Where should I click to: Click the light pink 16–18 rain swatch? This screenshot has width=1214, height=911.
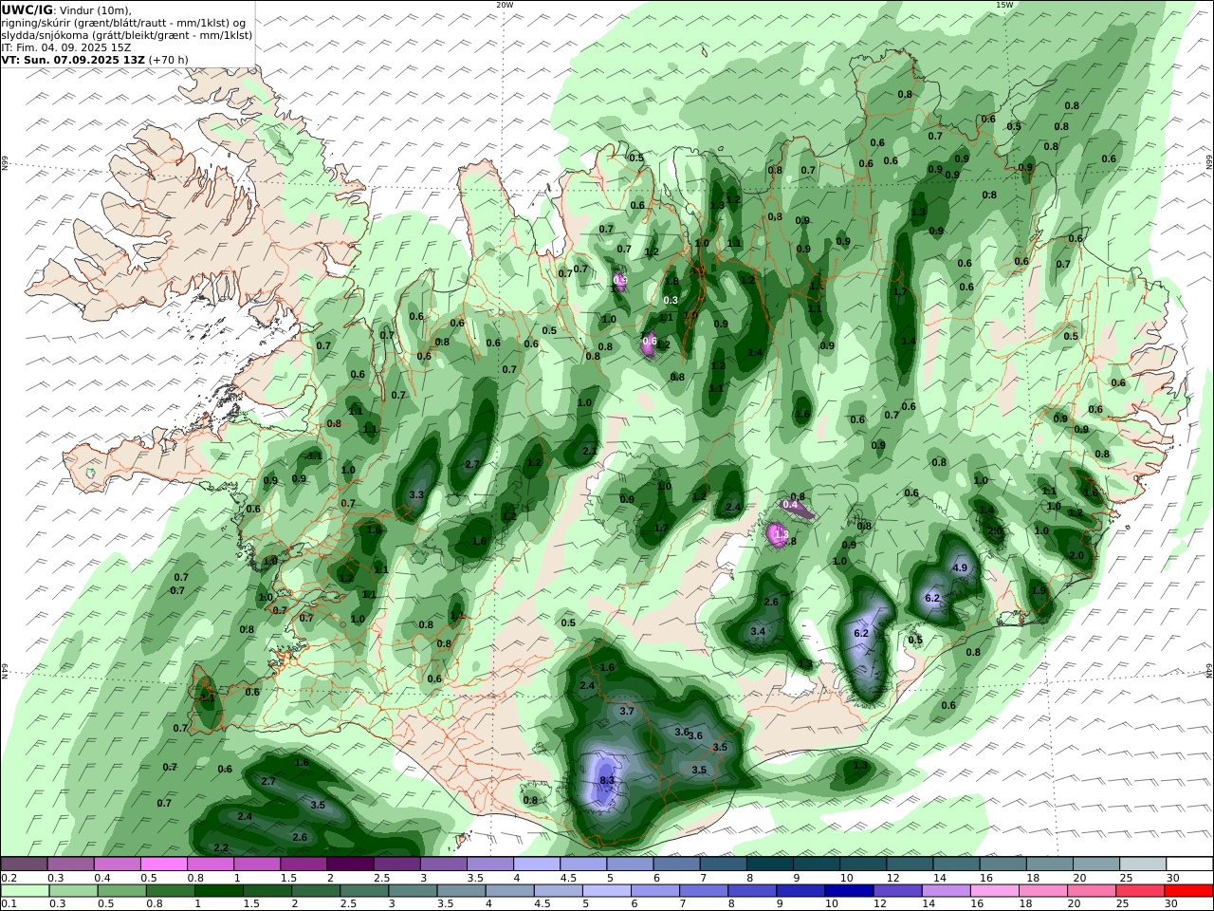pyautogui.click(x=995, y=890)
